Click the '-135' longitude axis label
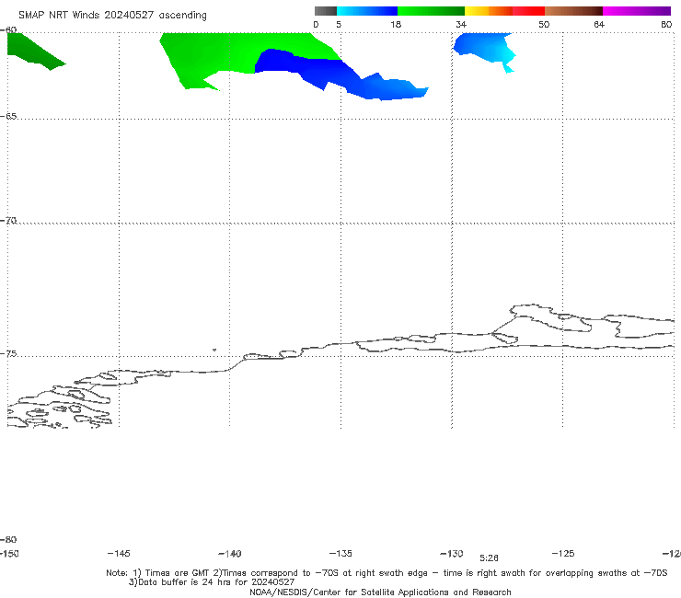The width and height of the screenshot is (681, 598). tap(340, 553)
